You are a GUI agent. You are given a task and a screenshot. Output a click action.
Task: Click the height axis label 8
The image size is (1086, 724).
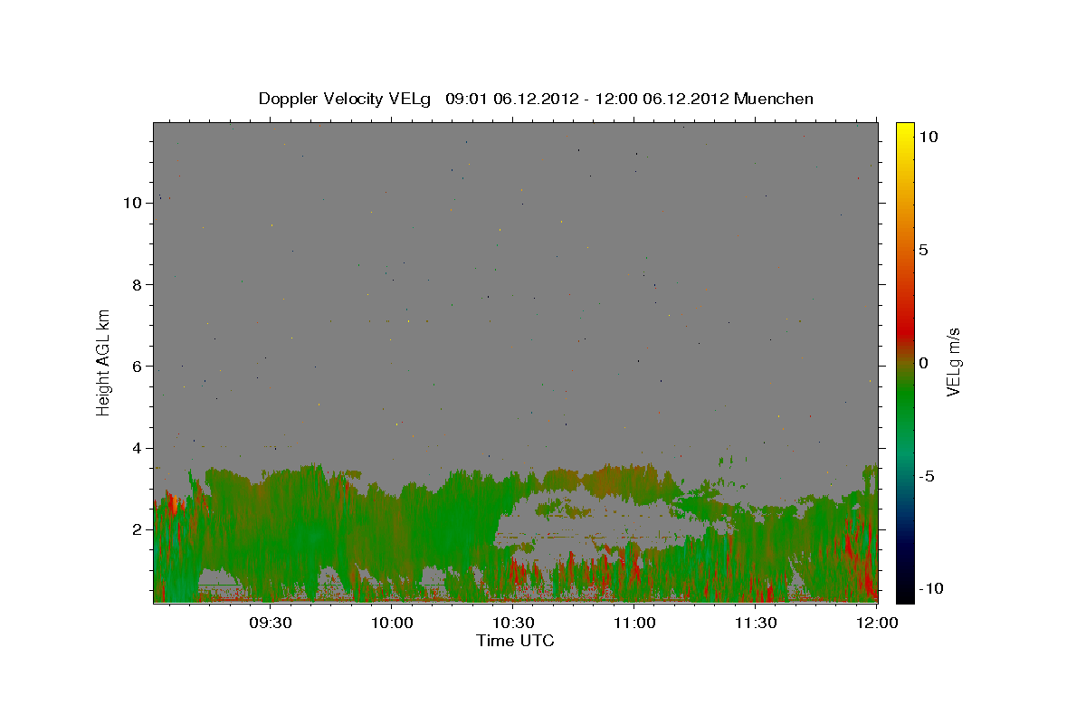138,284
